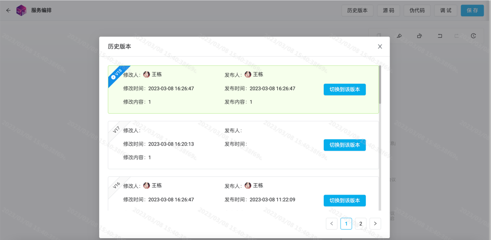Click 王栋 avatar next to 修改人 in V16
Viewport: 491px width, 240px height.
tap(146, 185)
